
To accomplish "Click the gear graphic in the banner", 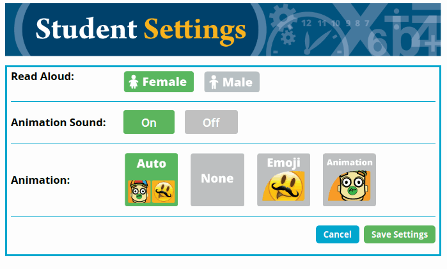I will [283, 18].
